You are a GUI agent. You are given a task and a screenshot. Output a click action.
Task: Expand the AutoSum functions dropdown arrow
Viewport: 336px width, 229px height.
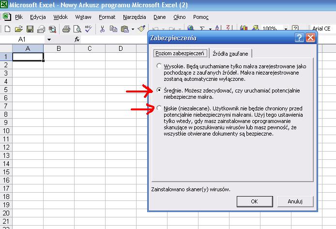click(210, 29)
